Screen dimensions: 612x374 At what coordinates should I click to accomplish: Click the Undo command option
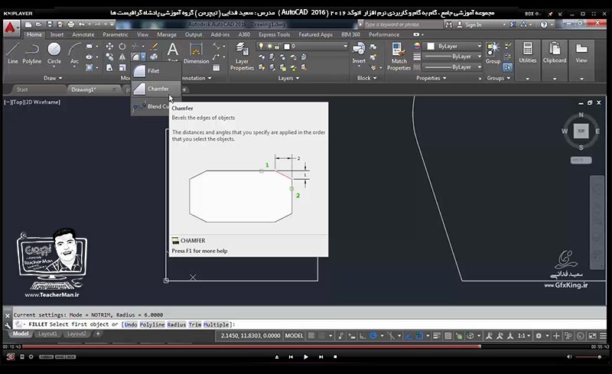pyautogui.click(x=131, y=324)
